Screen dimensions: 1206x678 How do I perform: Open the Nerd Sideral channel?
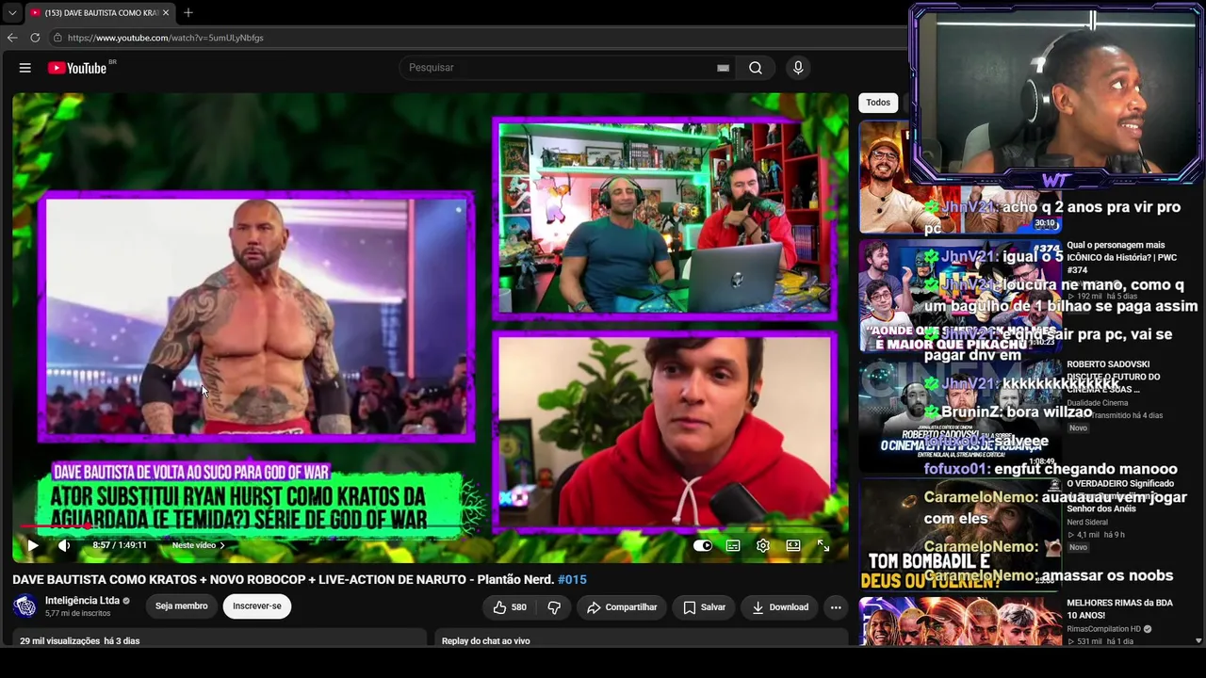pyautogui.click(x=1089, y=522)
